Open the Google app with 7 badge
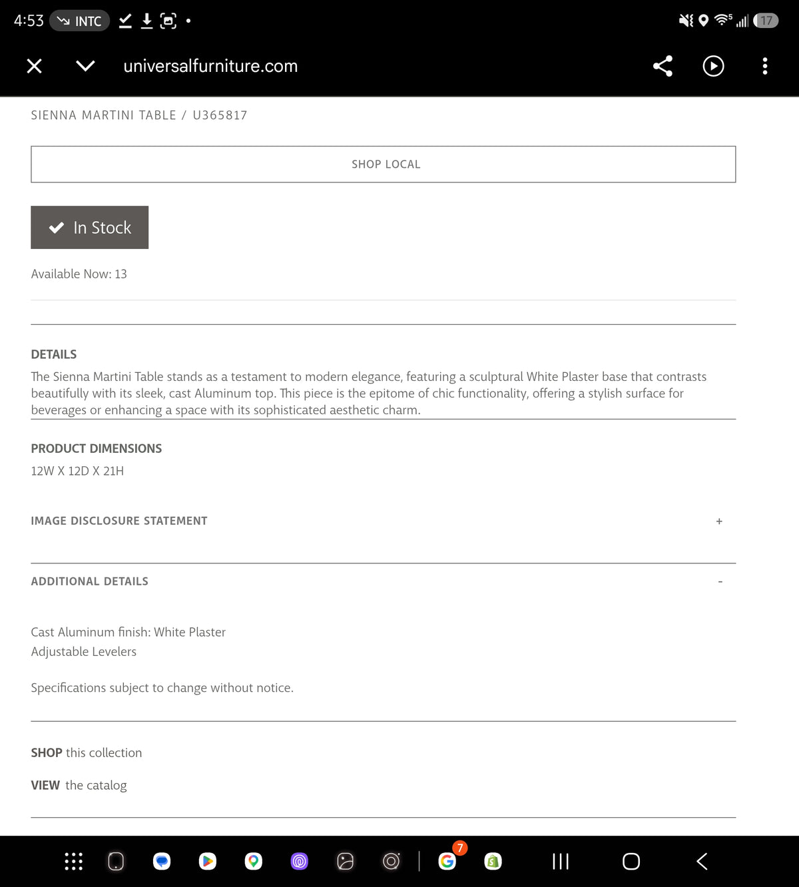The image size is (799, 887). tap(447, 861)
